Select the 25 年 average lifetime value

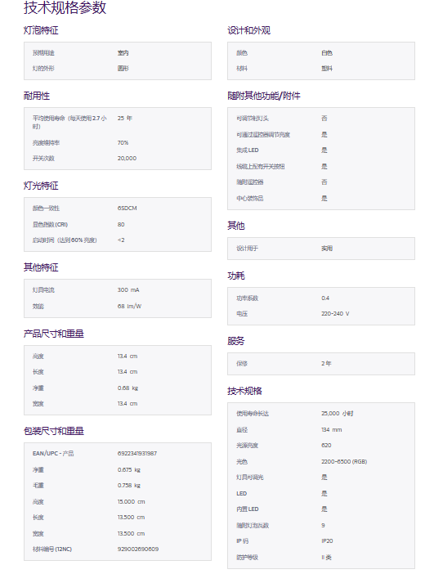coord(125,118)
